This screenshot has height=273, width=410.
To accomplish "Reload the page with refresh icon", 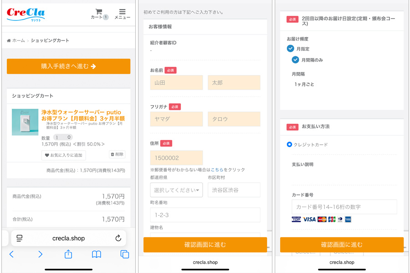I will [x=118, y=238].
